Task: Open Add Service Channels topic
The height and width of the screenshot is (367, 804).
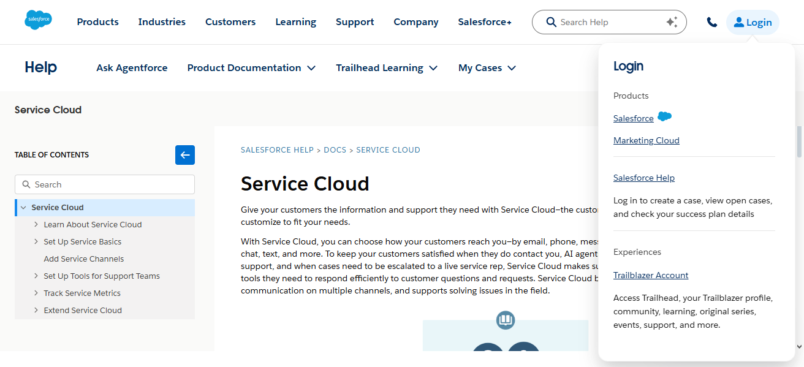Action: 84,259
